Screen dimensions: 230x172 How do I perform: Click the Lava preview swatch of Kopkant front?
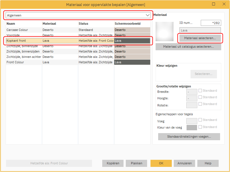coord(132,41)
